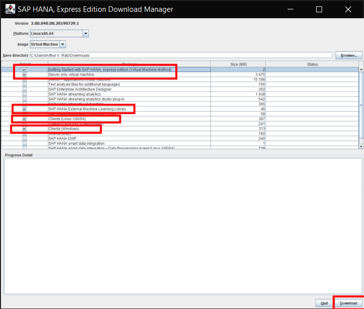This screenshot has height=309, width=364.
Task: Uncheck SAP HANA External Machine Learning Library
Action: coord(25,109)
